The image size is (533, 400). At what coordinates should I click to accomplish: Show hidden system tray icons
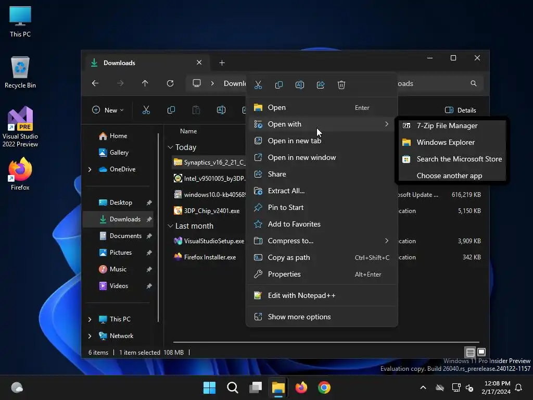point(423,387)
